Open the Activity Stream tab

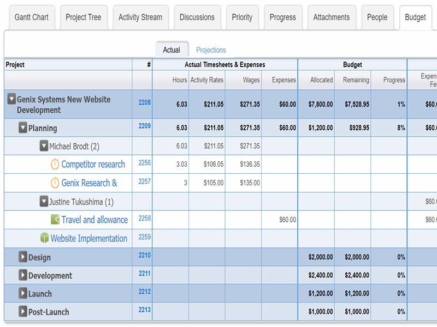(x=140, y=17)
